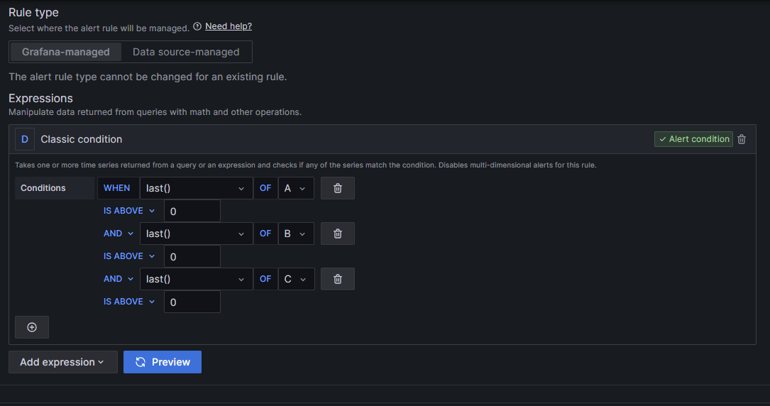
Task: Select Data source-managed rule type
Action: coord(186,52)
